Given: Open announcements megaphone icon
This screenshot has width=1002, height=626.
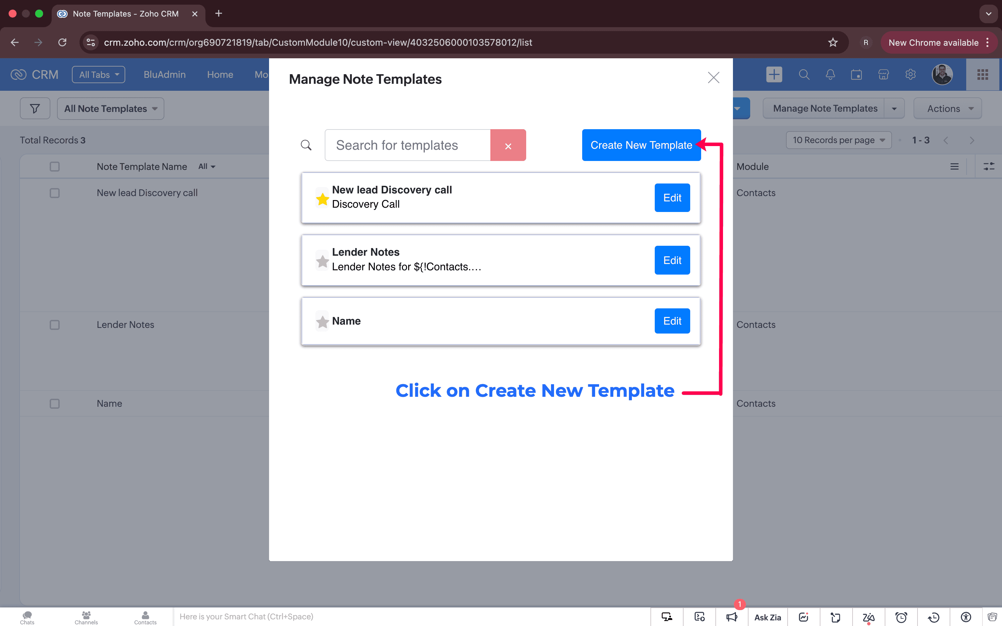Looking at the screenshot, I should tap(732, 617).
